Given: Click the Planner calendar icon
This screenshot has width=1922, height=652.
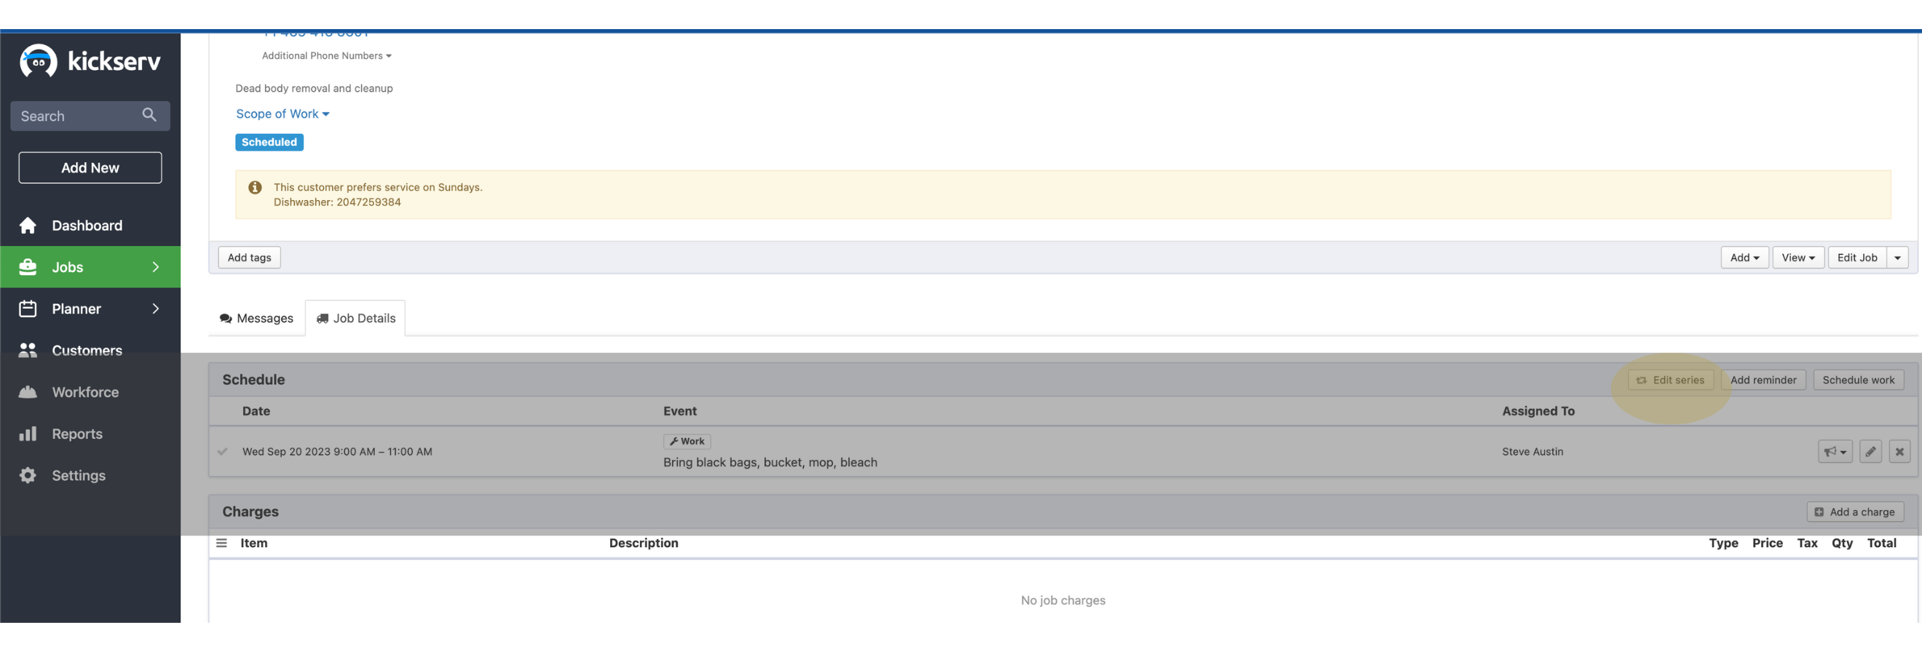Looking at the screenshot, I should point(28,309).
